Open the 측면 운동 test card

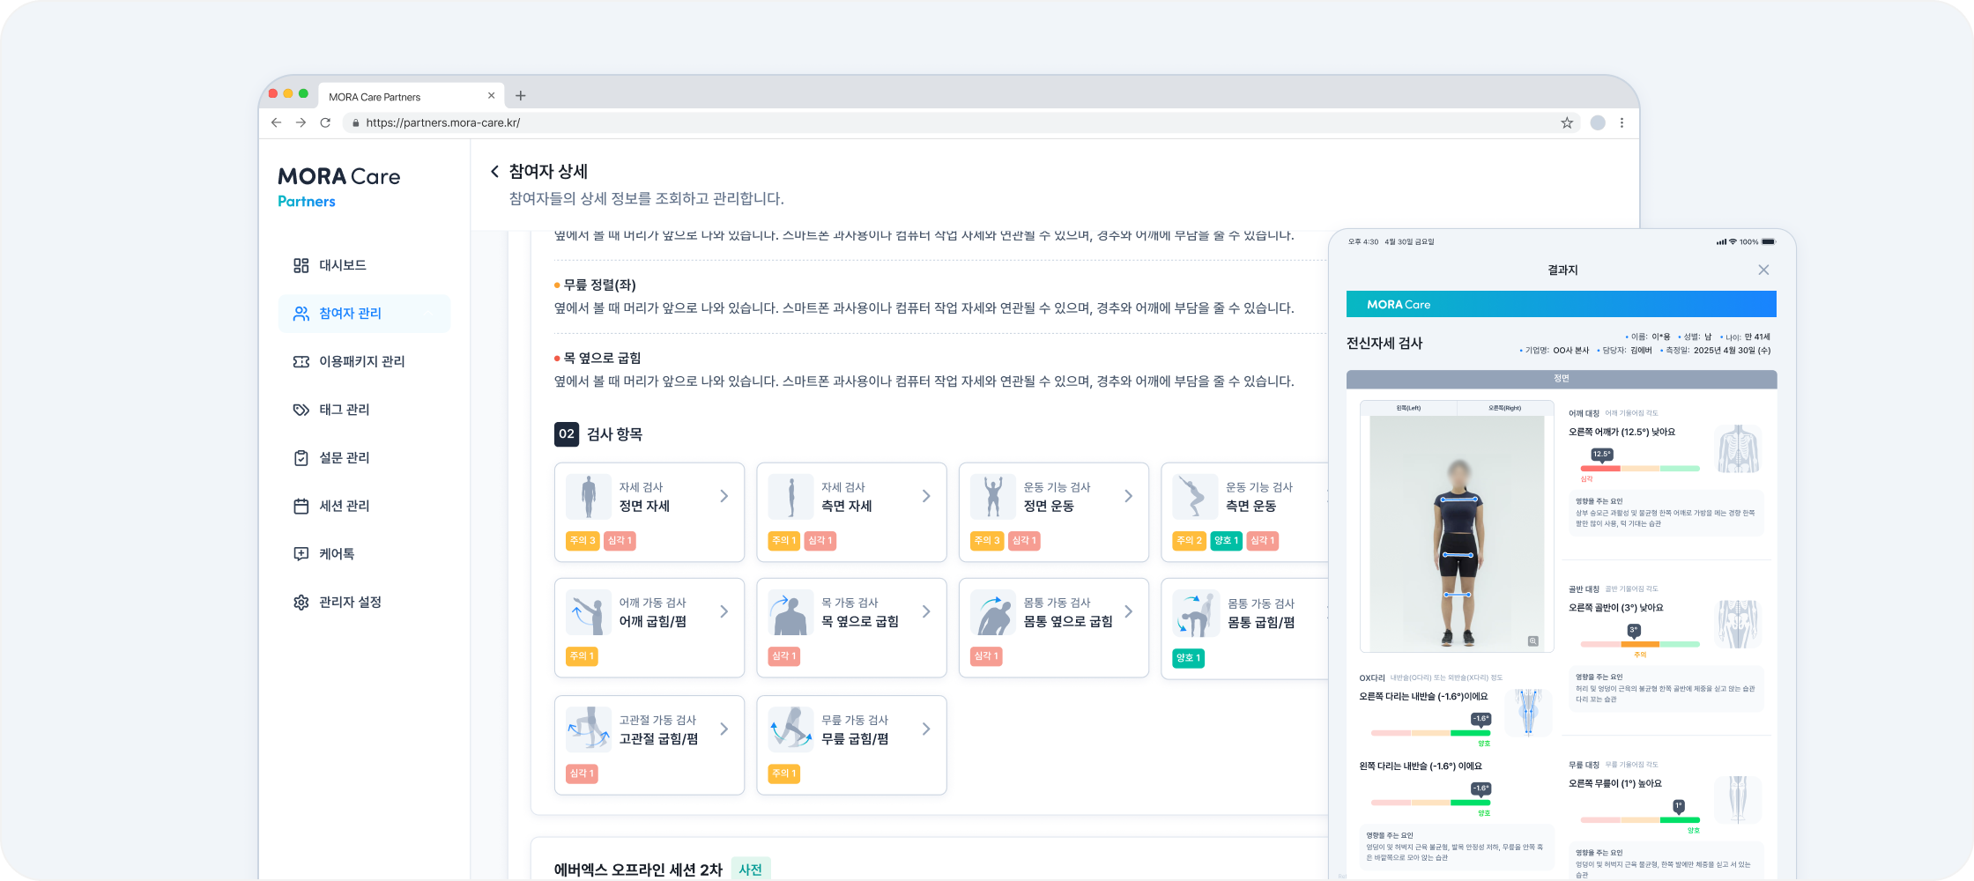pyautogui.click(x=1244, y=512)
